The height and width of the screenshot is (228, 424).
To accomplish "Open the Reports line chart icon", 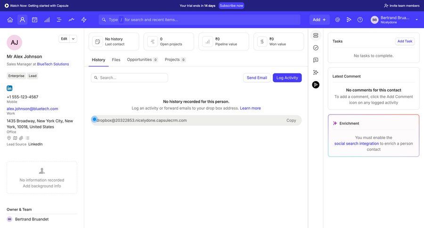I will pos(72,20).
